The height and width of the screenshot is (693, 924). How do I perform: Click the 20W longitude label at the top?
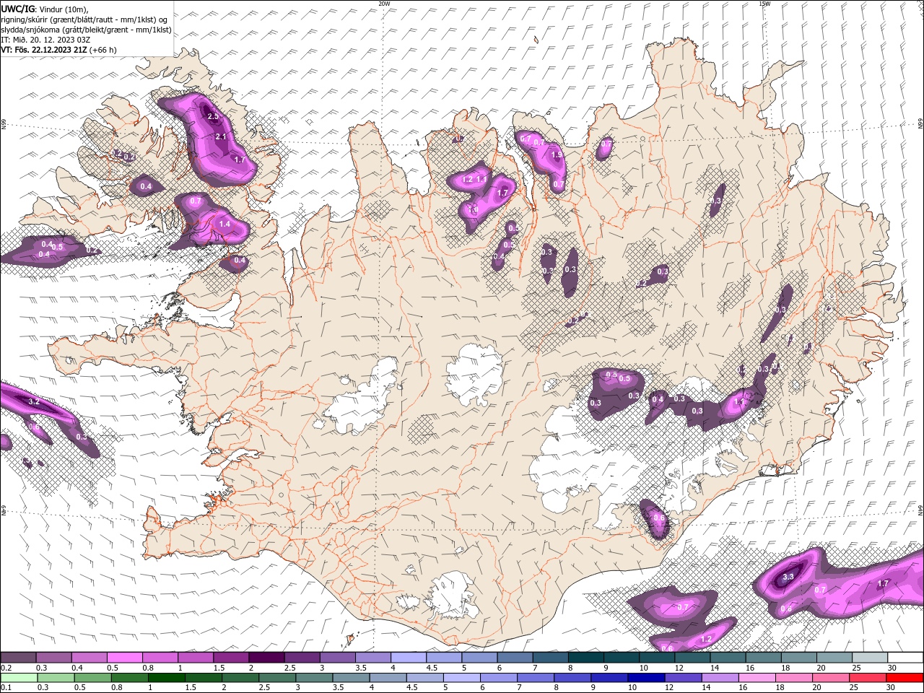click(x=384, y=4)
